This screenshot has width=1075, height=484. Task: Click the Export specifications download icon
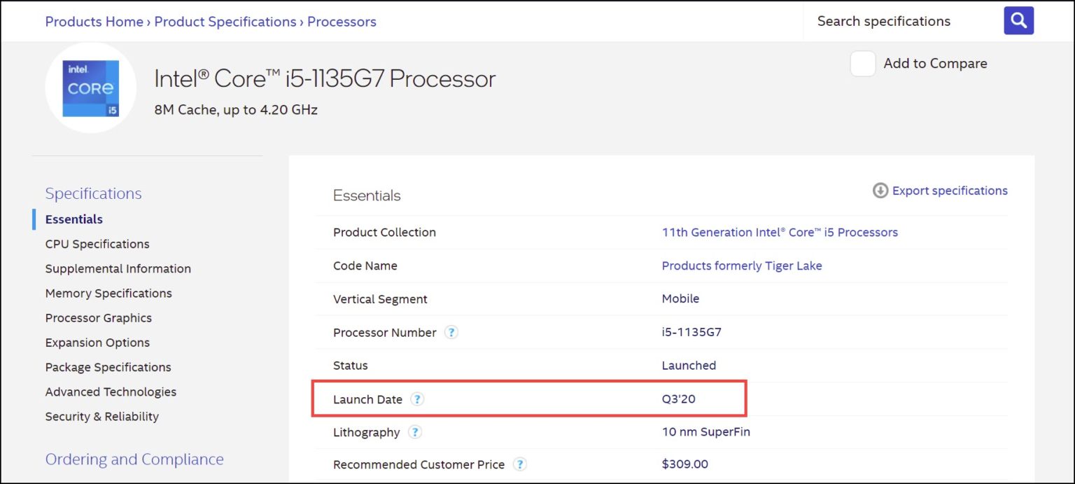click(x=880, y=191)
